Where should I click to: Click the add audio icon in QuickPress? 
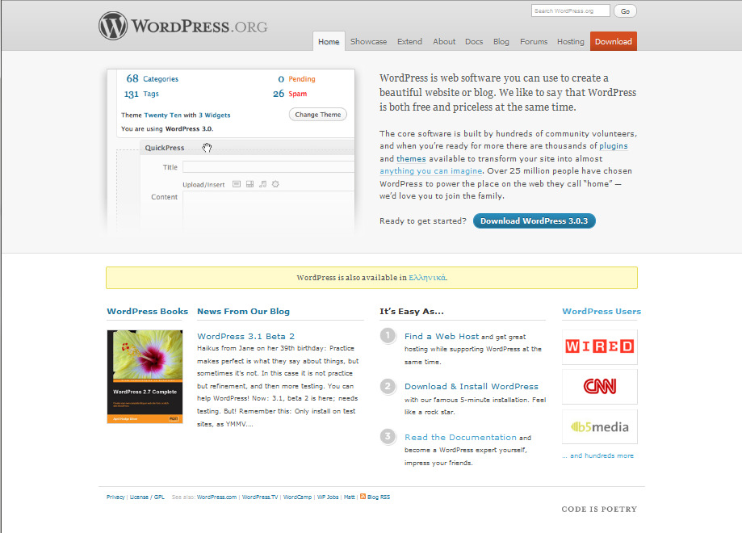point(262,184)
